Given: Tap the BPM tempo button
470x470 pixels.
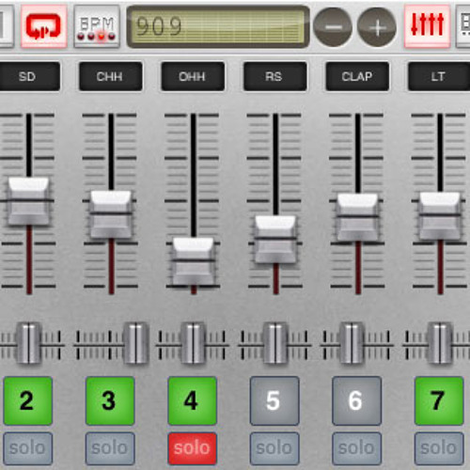Looking at the screenshot, I should [x=97, y=26].
